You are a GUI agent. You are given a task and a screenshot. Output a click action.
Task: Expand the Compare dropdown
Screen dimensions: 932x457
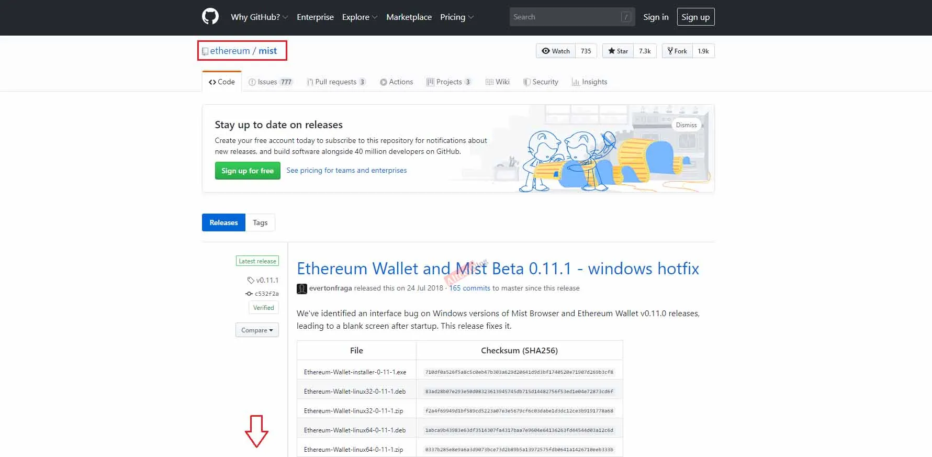[x=257, y=330]
